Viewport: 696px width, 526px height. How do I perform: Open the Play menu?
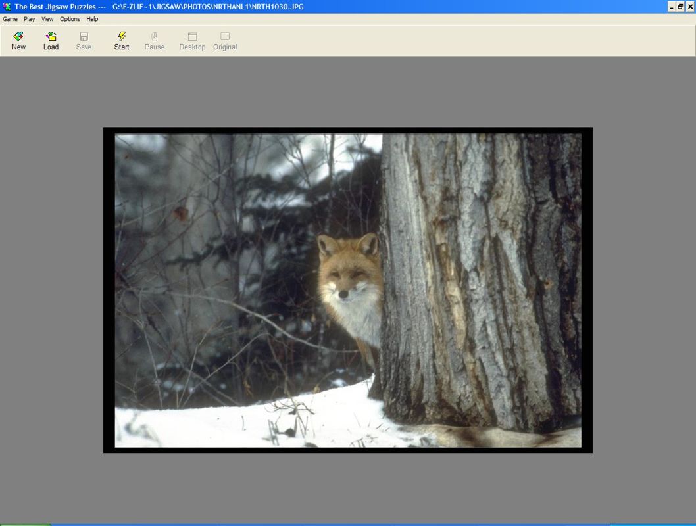[30, 19]
